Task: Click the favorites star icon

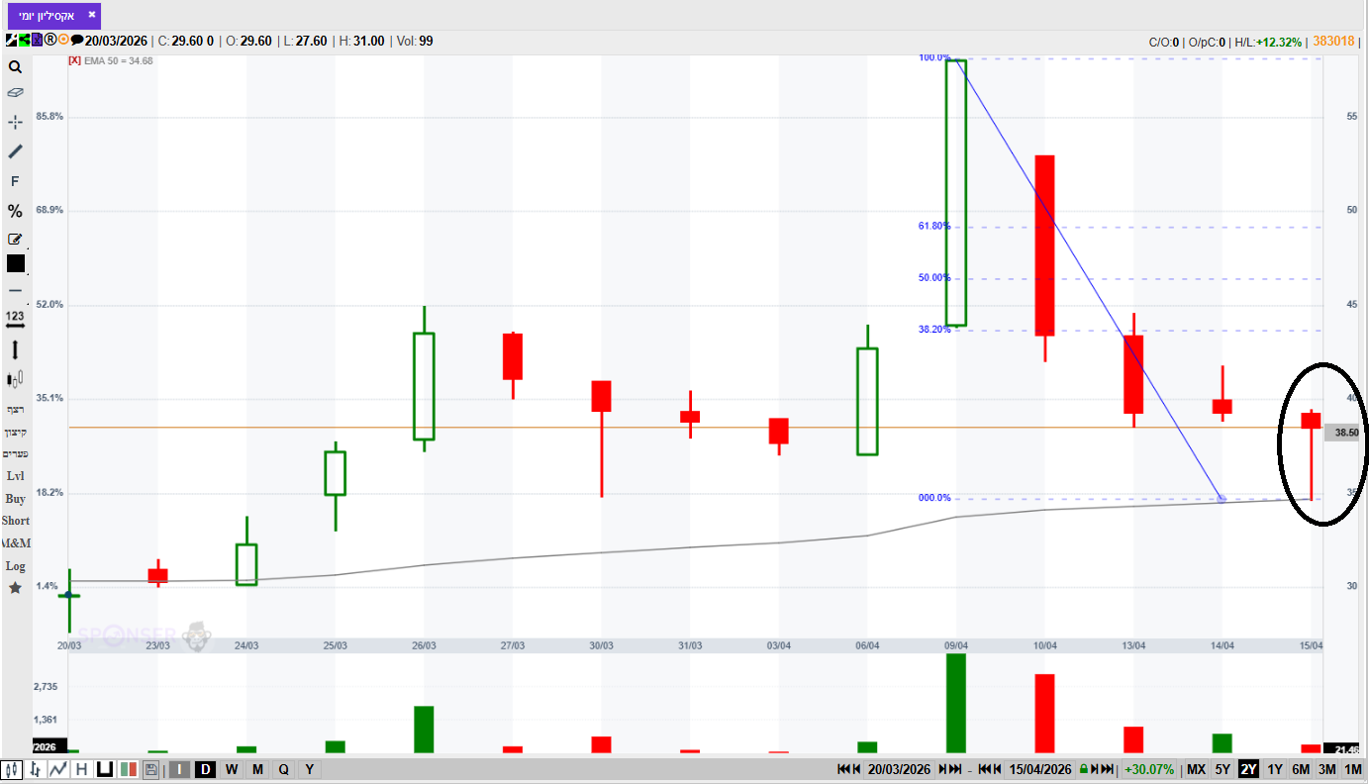Action: coord(15,588)
